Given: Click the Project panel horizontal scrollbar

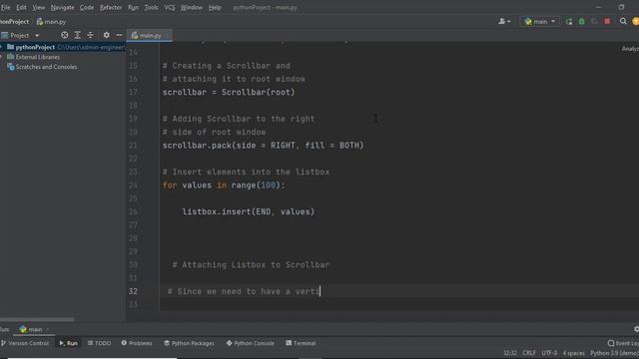Looking at the screenshot, I should click(37, 319).
